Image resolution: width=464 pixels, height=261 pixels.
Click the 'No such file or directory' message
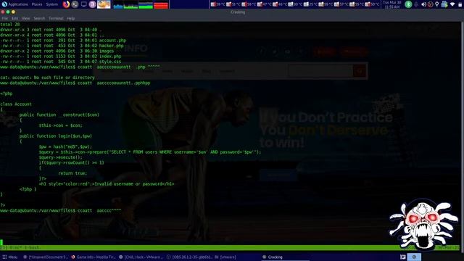[x=65, y=78]
